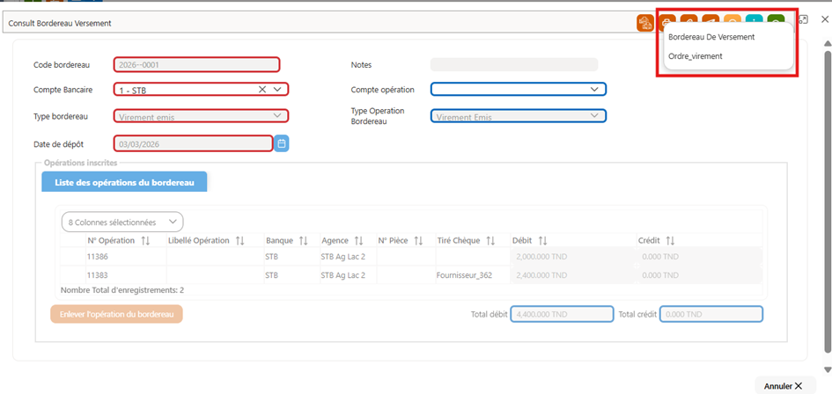Open the Compte Bancaire dropdown
The height and width of the screenshot is (394, 832).
point(277,90)
